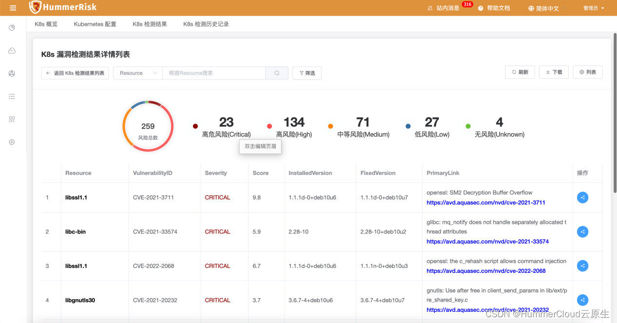
Task: Open the Resource search-field dropdown
Action: [138, 73]
